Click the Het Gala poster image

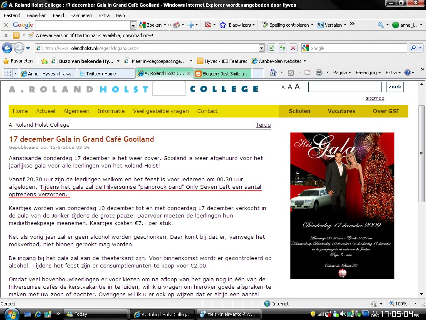click(342, 206)
